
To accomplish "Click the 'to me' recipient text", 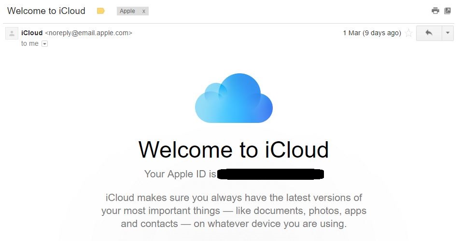I will (x=30, y=43).
